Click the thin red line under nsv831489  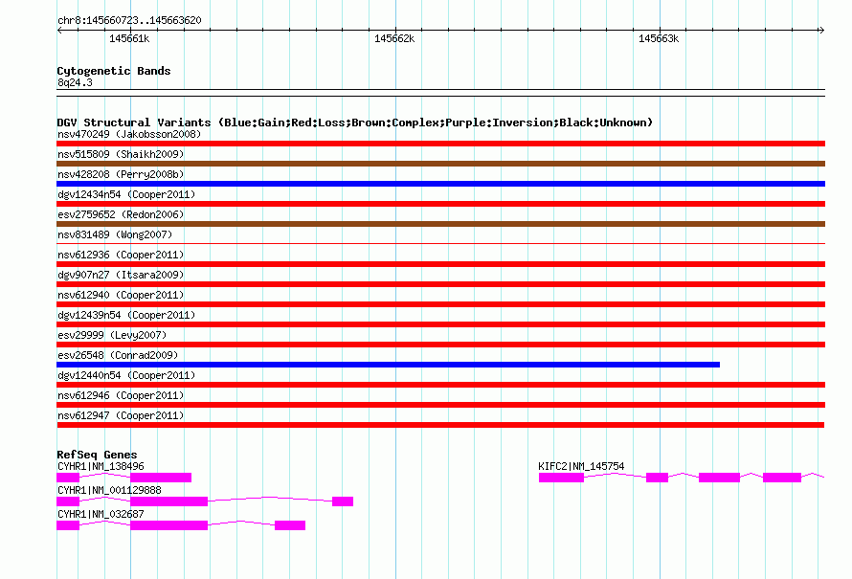click(440, 243)
